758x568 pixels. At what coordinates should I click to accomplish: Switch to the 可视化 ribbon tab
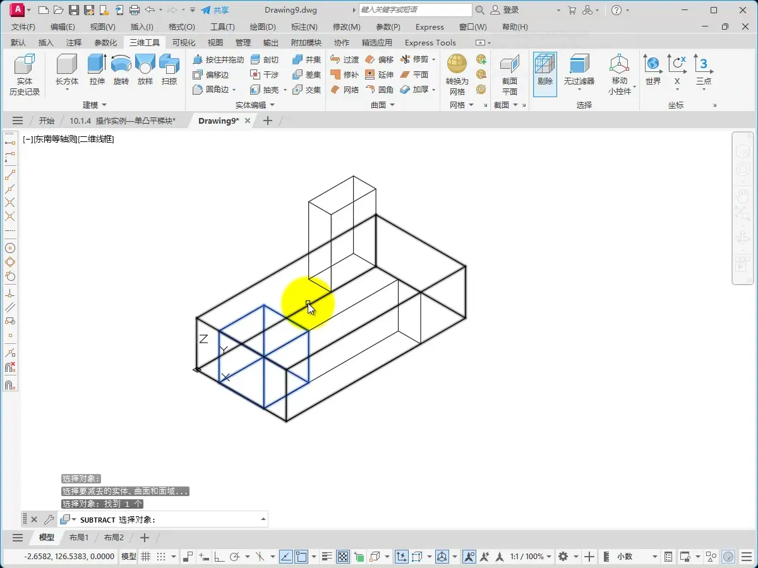[184, 42]
